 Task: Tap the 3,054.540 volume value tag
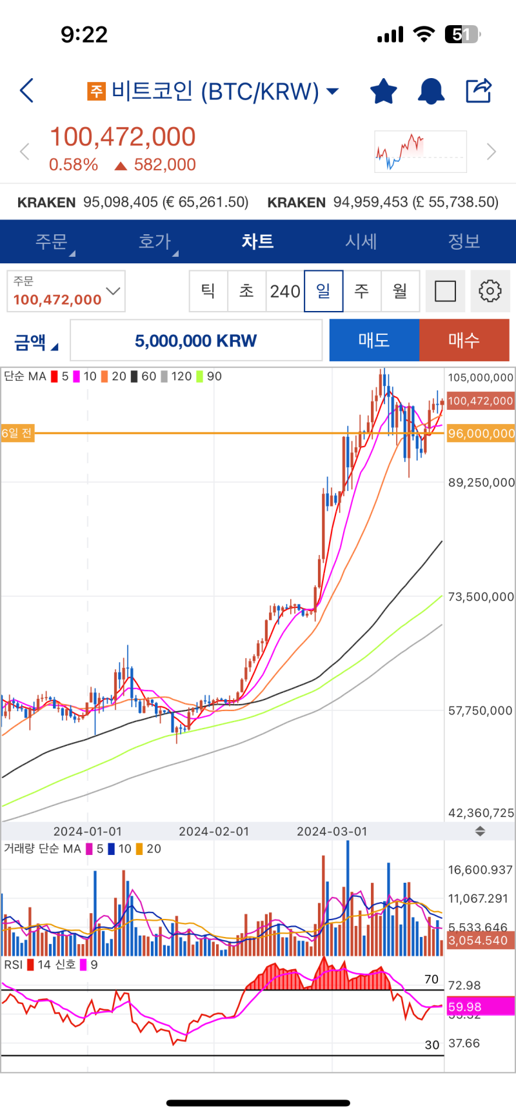[481, 940]
